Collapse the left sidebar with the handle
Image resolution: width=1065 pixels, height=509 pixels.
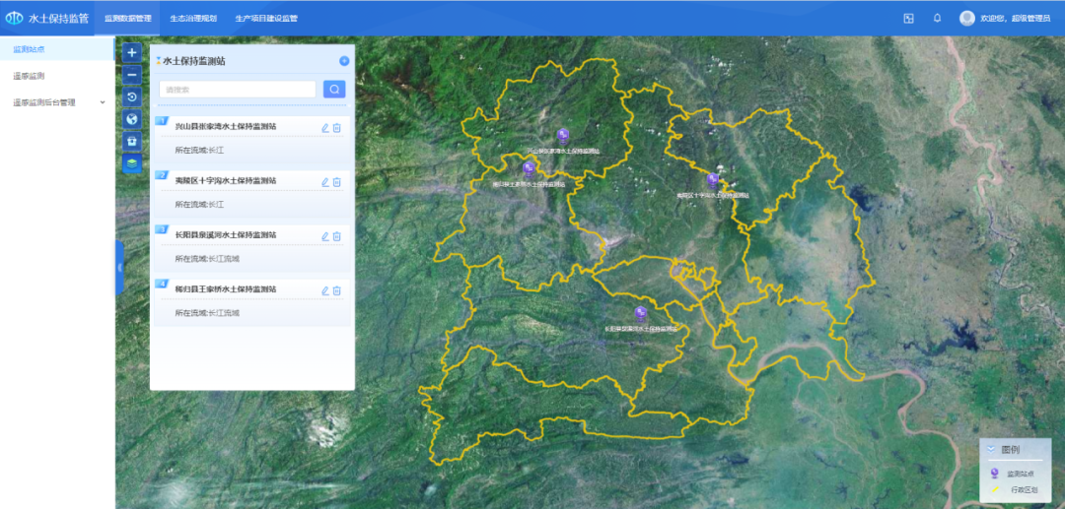pyautogui.click(x=119, y=267)
